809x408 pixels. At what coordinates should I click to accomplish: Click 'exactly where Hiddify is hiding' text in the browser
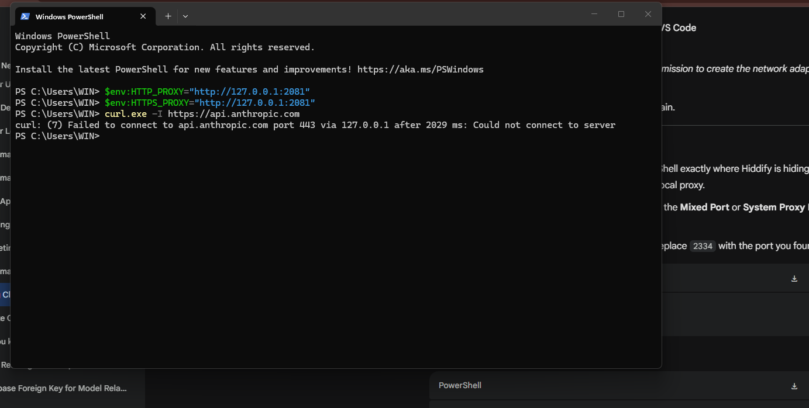[x=743, y=169]
